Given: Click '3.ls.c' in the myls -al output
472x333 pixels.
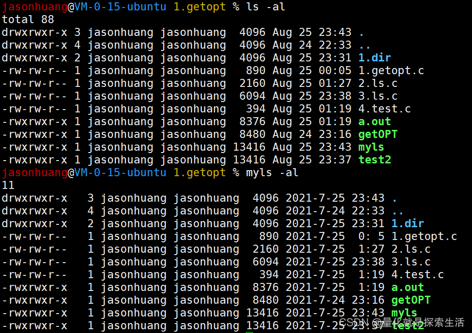Looking at the screenshot, I should click(411, 262).
